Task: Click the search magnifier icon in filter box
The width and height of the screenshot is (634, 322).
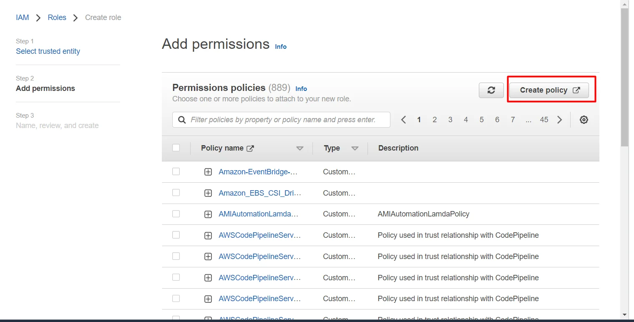Action: [181, 120]
